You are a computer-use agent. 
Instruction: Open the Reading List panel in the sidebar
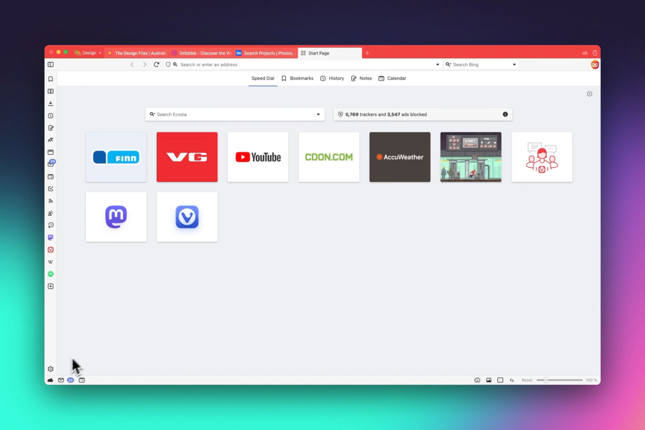(51, 91)
